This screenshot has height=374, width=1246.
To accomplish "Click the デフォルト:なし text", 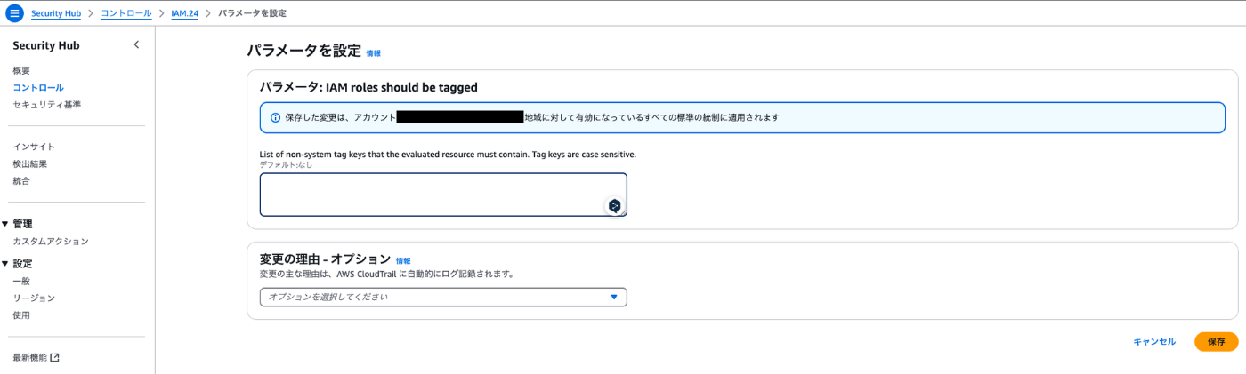I will [287, 164].
